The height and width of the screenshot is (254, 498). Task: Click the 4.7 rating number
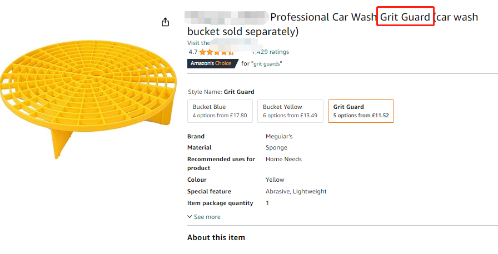(193, 52)
